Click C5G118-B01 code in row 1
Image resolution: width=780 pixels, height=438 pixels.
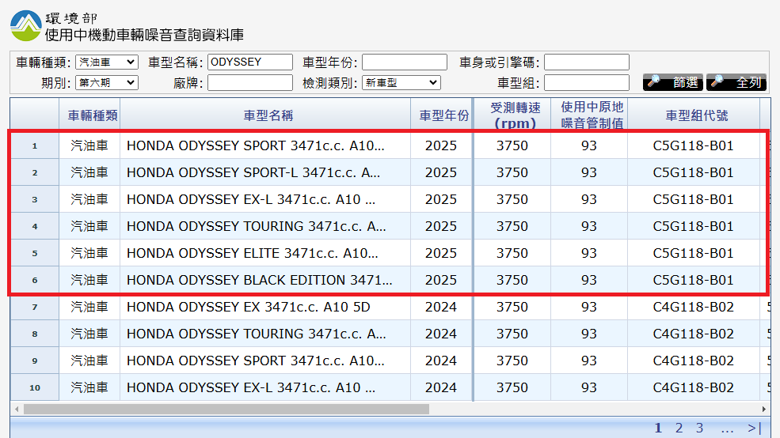pos(693,145)
